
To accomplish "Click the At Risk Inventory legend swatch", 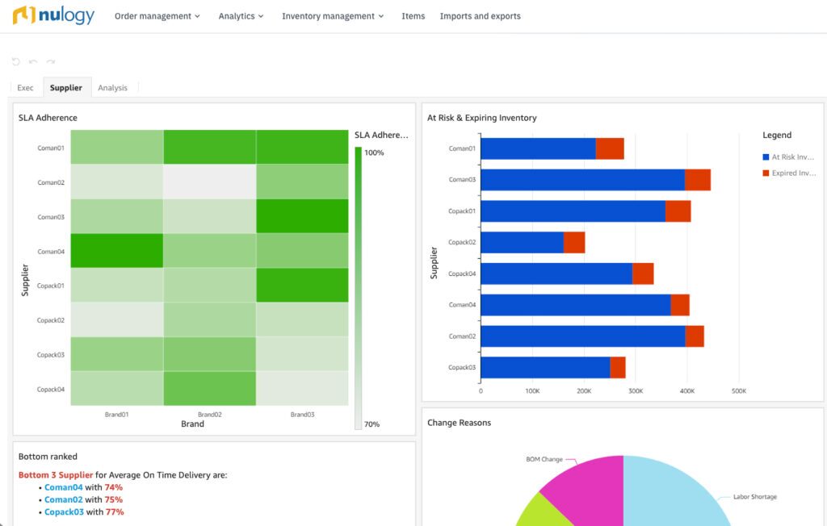I will [766, 157].
